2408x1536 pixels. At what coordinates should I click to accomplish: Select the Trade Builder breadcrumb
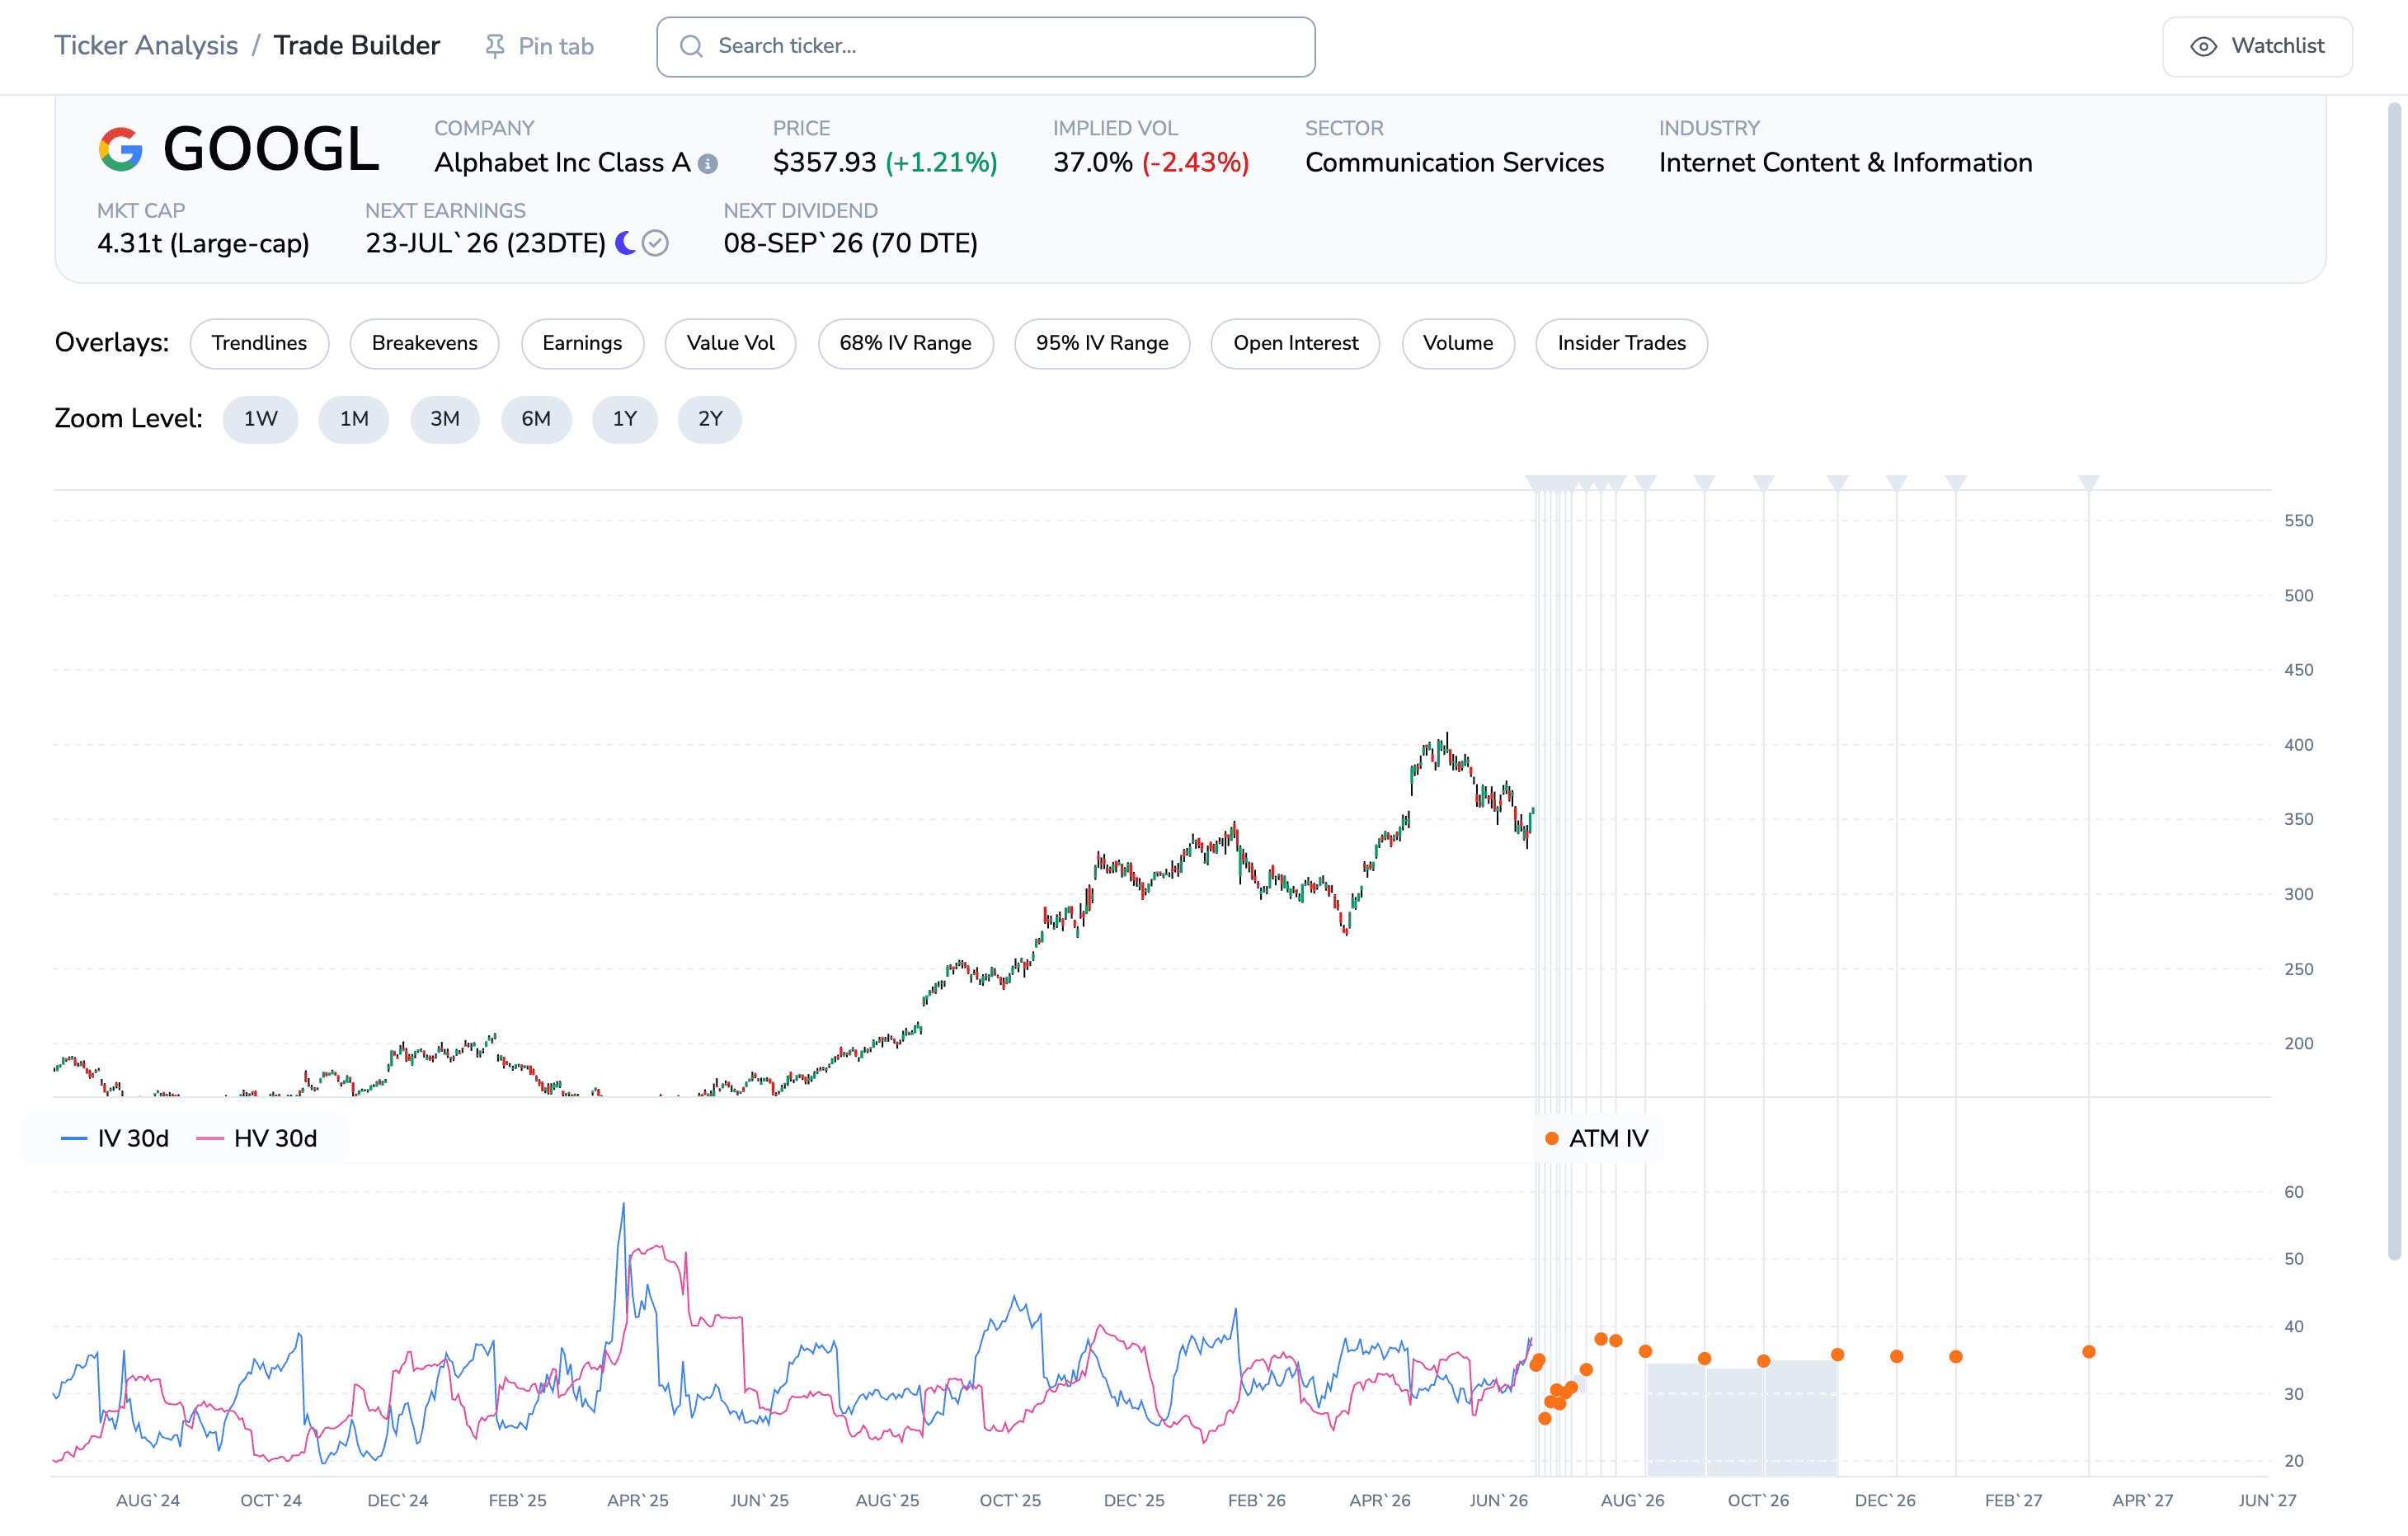tap(357, 46)
